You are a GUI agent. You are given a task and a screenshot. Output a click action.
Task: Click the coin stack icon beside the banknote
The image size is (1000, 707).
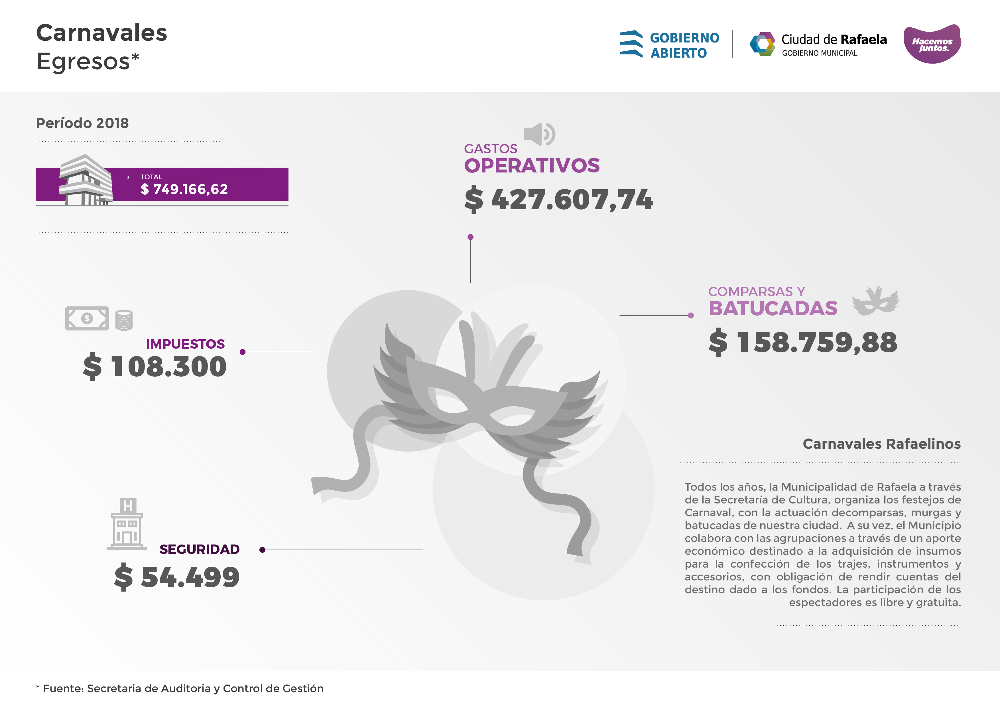124,320
